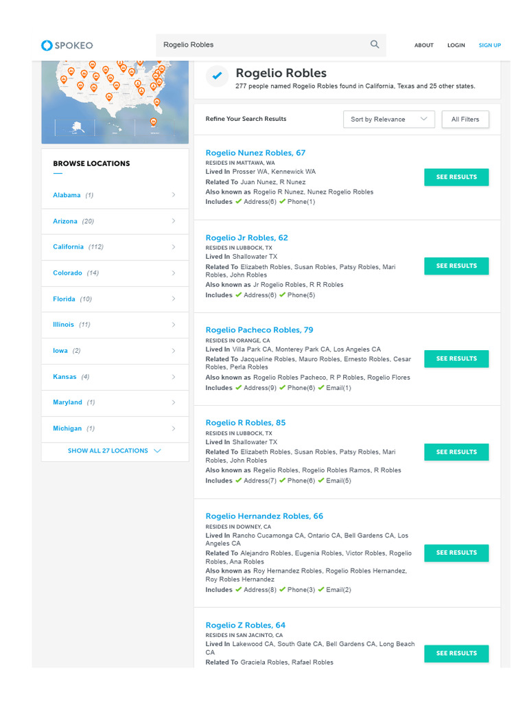527x703 pixels.
Task: Click the Texas map pin
Action: click(109, 97)
